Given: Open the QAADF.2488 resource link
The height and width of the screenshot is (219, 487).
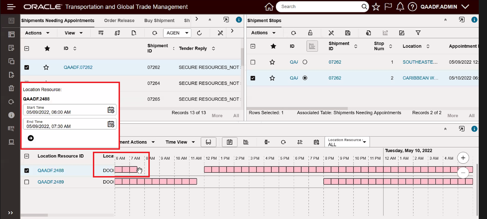Looking at the screenshot, I should (51, 171).
